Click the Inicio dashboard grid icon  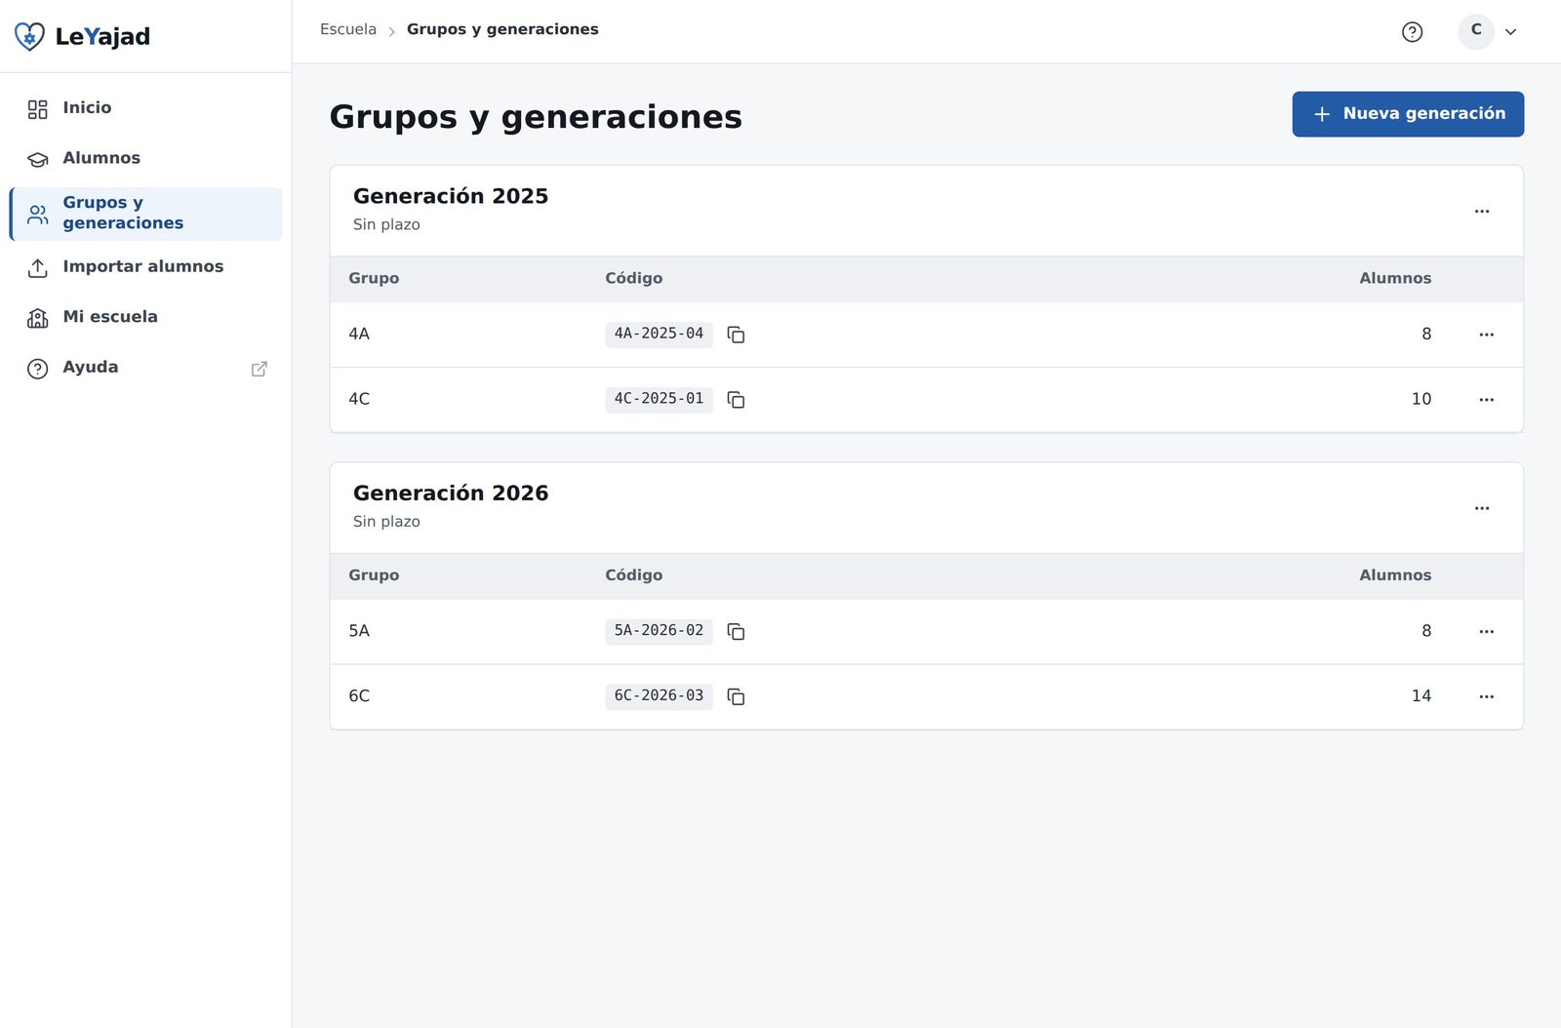[x=38, y=109]
